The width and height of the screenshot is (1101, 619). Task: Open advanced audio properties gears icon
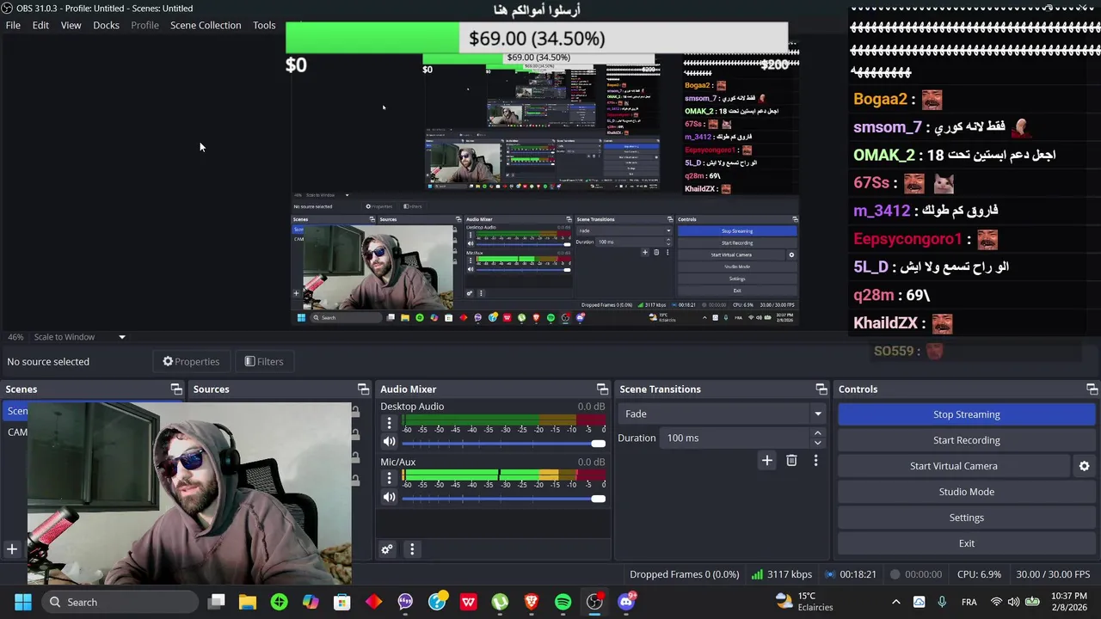tap(387, 549)
